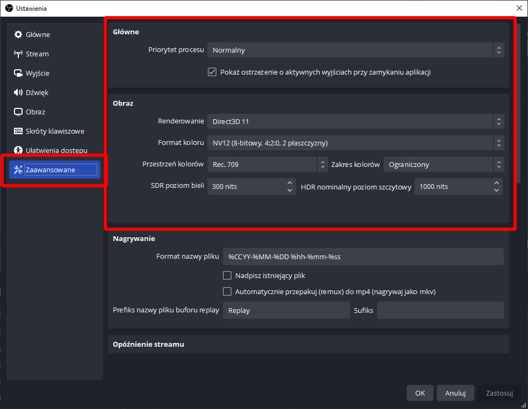Screen dimensions: 528x409
Task: Increase SDR poziom bieli value
Action: [290, 183]
